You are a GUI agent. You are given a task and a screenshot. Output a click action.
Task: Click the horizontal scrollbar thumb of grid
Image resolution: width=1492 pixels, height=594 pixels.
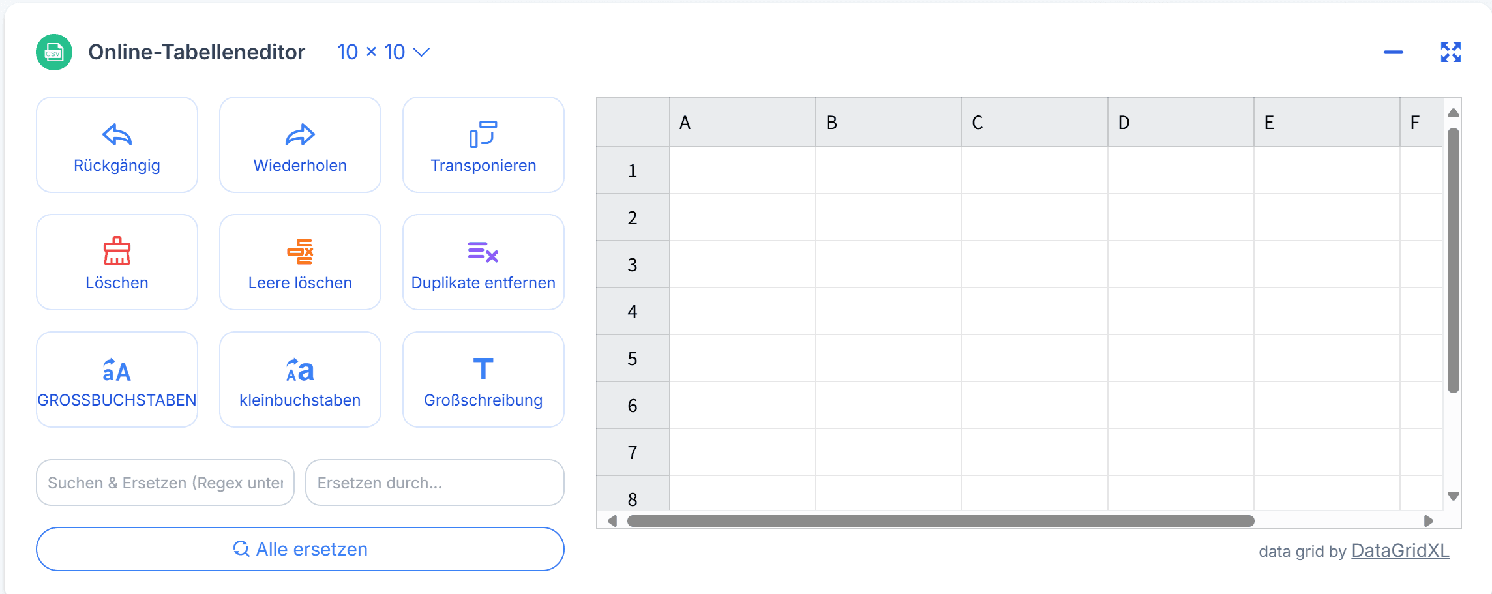[x=940, y=521]
